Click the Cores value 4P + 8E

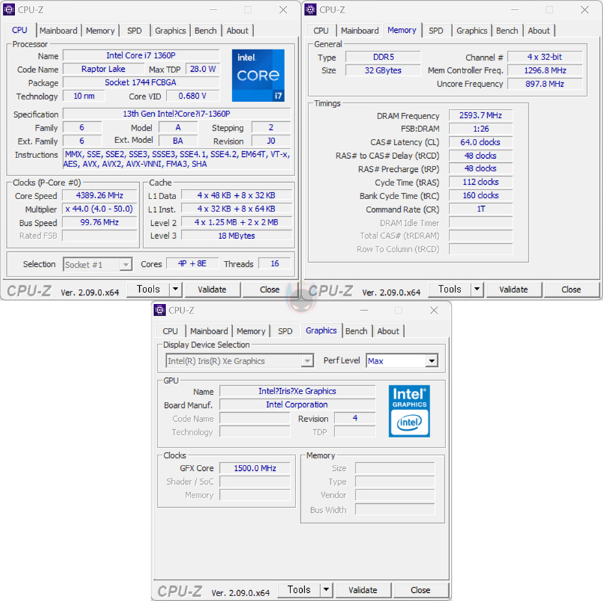(193, 264)
